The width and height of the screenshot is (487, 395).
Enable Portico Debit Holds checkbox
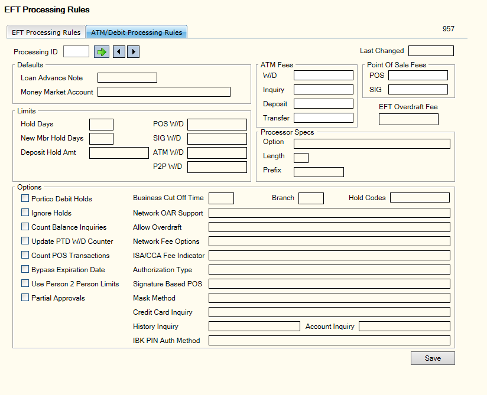click(x=25, y=198)
